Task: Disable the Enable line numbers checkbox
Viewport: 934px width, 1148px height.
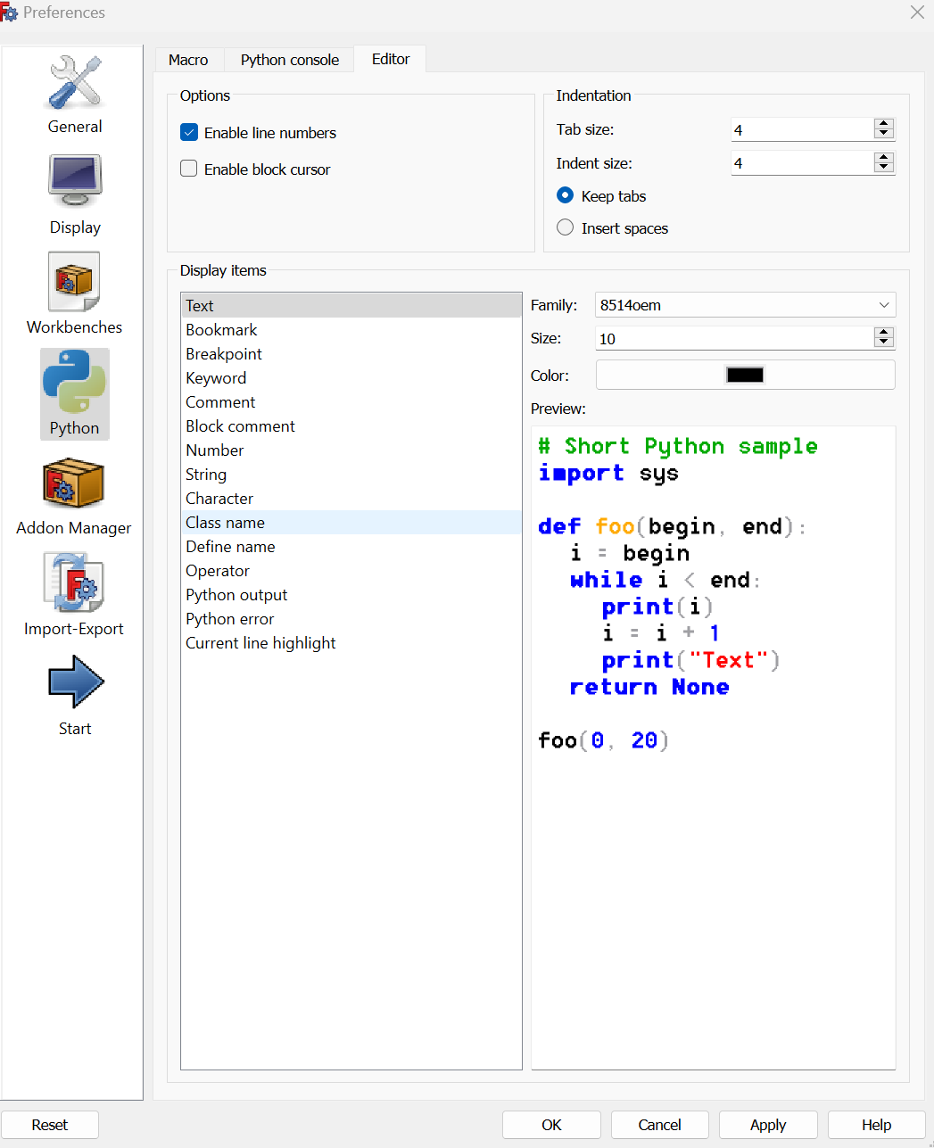Action: pyautogui.click(x=189, y=132)
